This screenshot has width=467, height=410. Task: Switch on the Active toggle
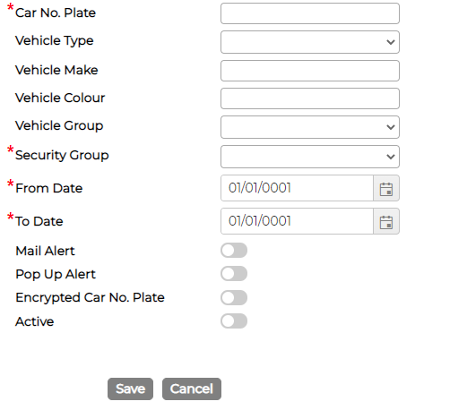tap(234, 321)
